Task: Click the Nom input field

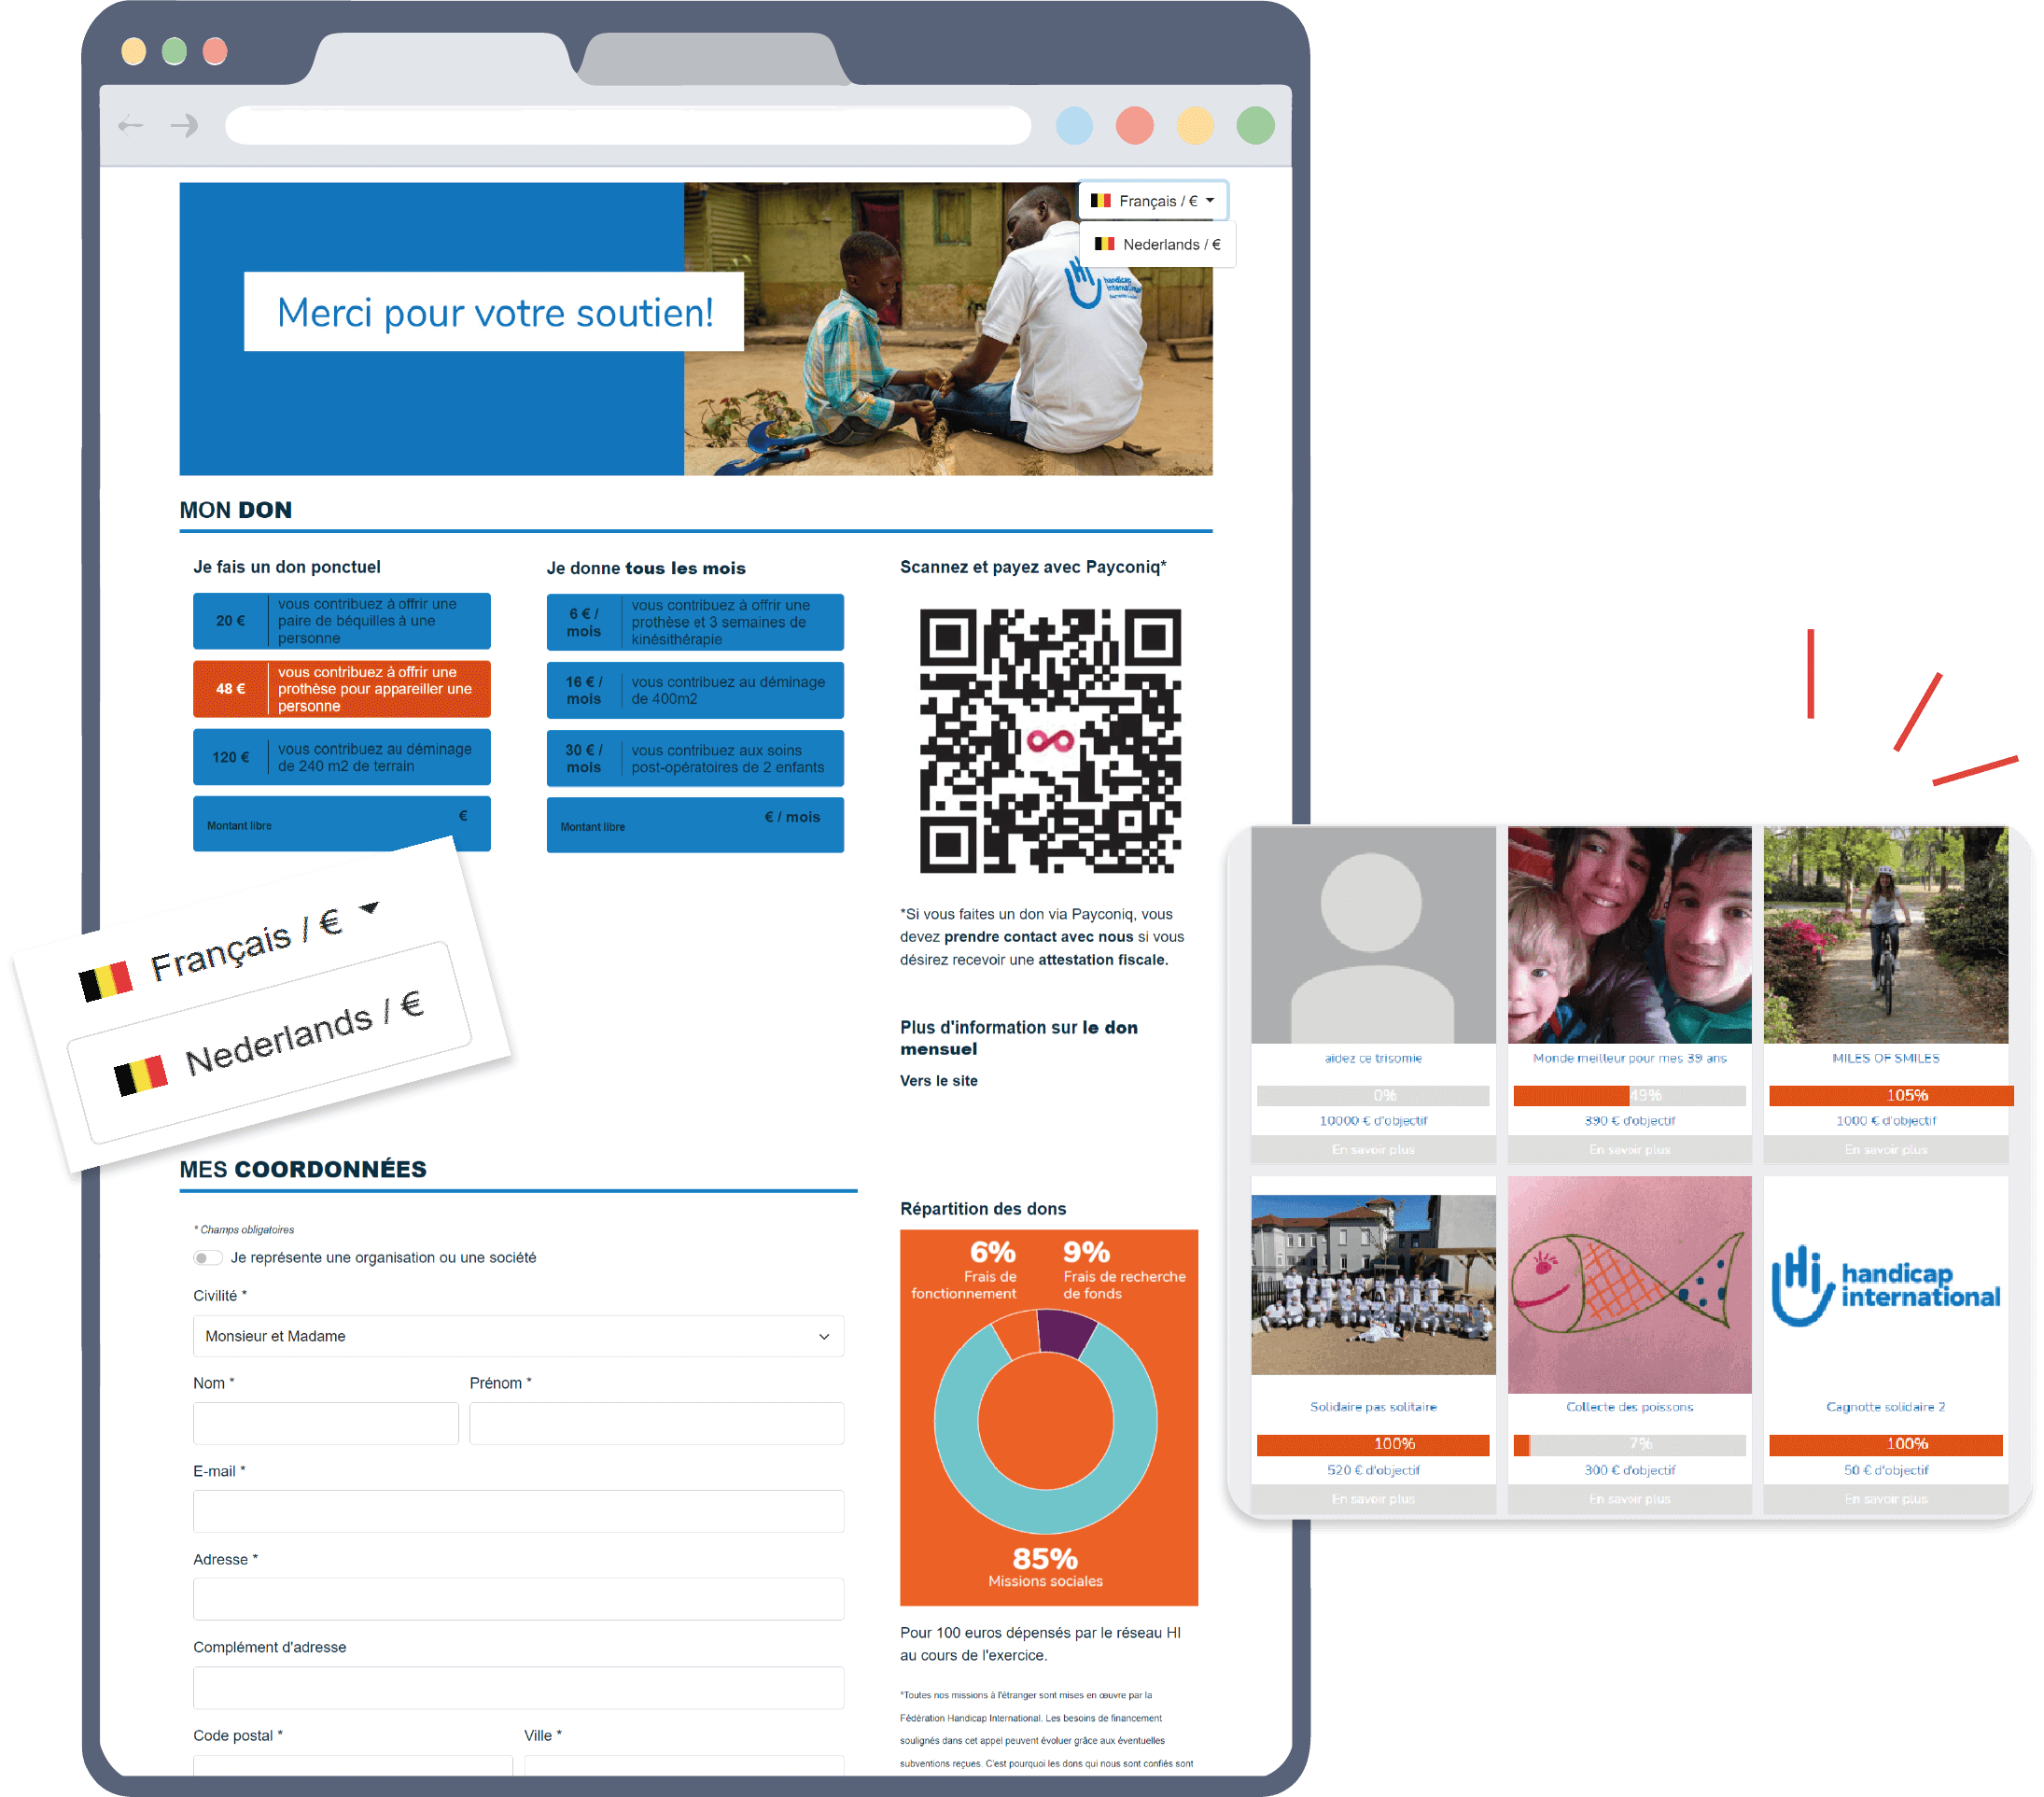Action: (x=326, y=1423)
